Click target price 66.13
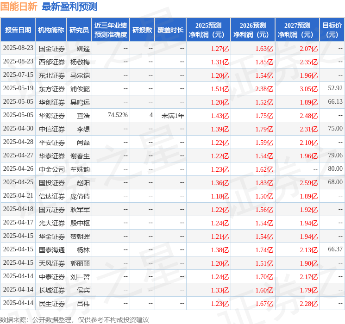 tap(335, 102)
